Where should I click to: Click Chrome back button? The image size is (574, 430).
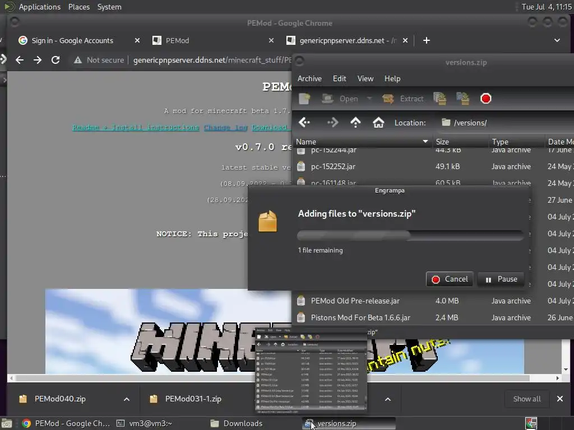point(20,60)
